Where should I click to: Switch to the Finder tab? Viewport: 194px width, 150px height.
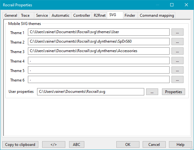(x=130, y=15)
